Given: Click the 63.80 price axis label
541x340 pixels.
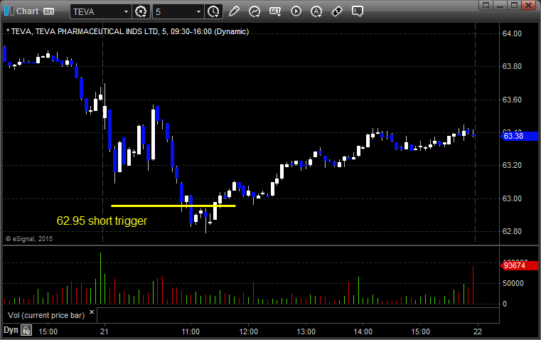Looking at the screenshot, I should coord(512,66).
